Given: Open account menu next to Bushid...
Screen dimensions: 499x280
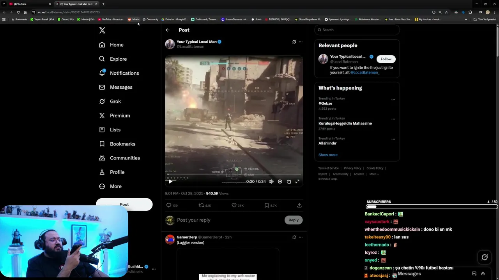Looking at the screenshot, I should [x=154, y=269].
